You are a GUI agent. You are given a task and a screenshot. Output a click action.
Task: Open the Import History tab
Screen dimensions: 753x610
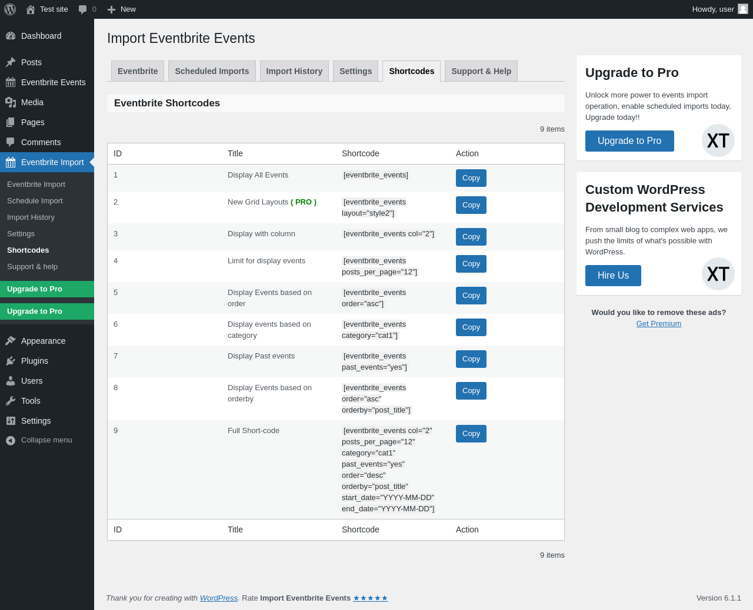point(294,71)
